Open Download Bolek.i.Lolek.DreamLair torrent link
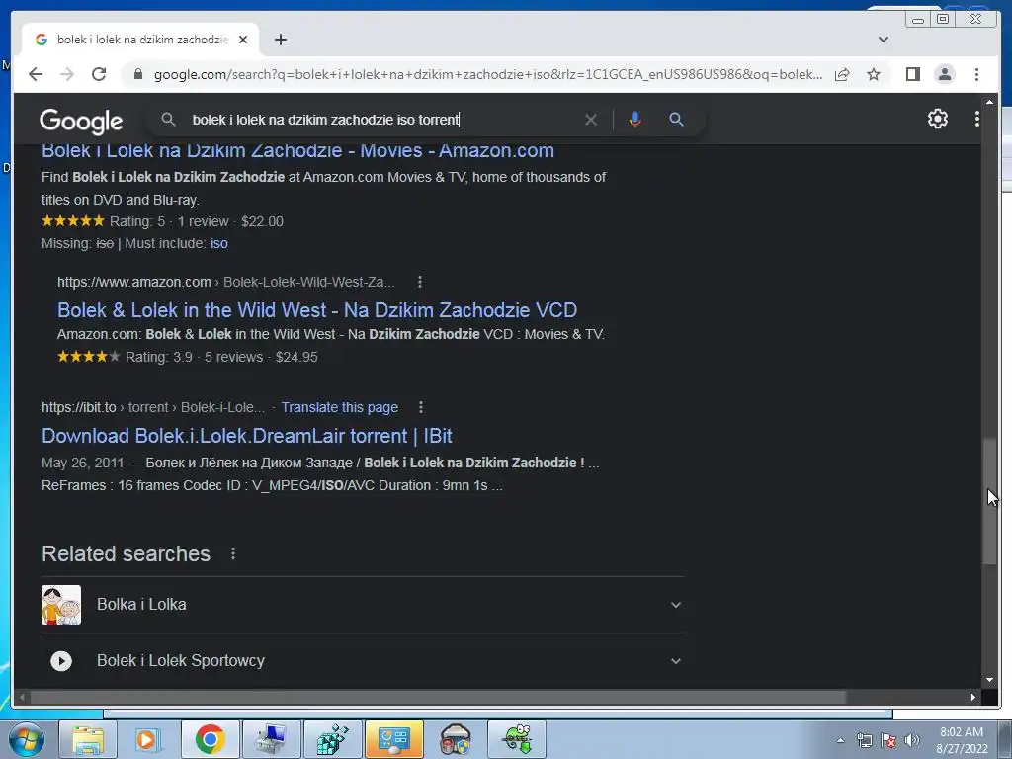1012x759 pixels. pyautogui.click(x=246, y=436)
